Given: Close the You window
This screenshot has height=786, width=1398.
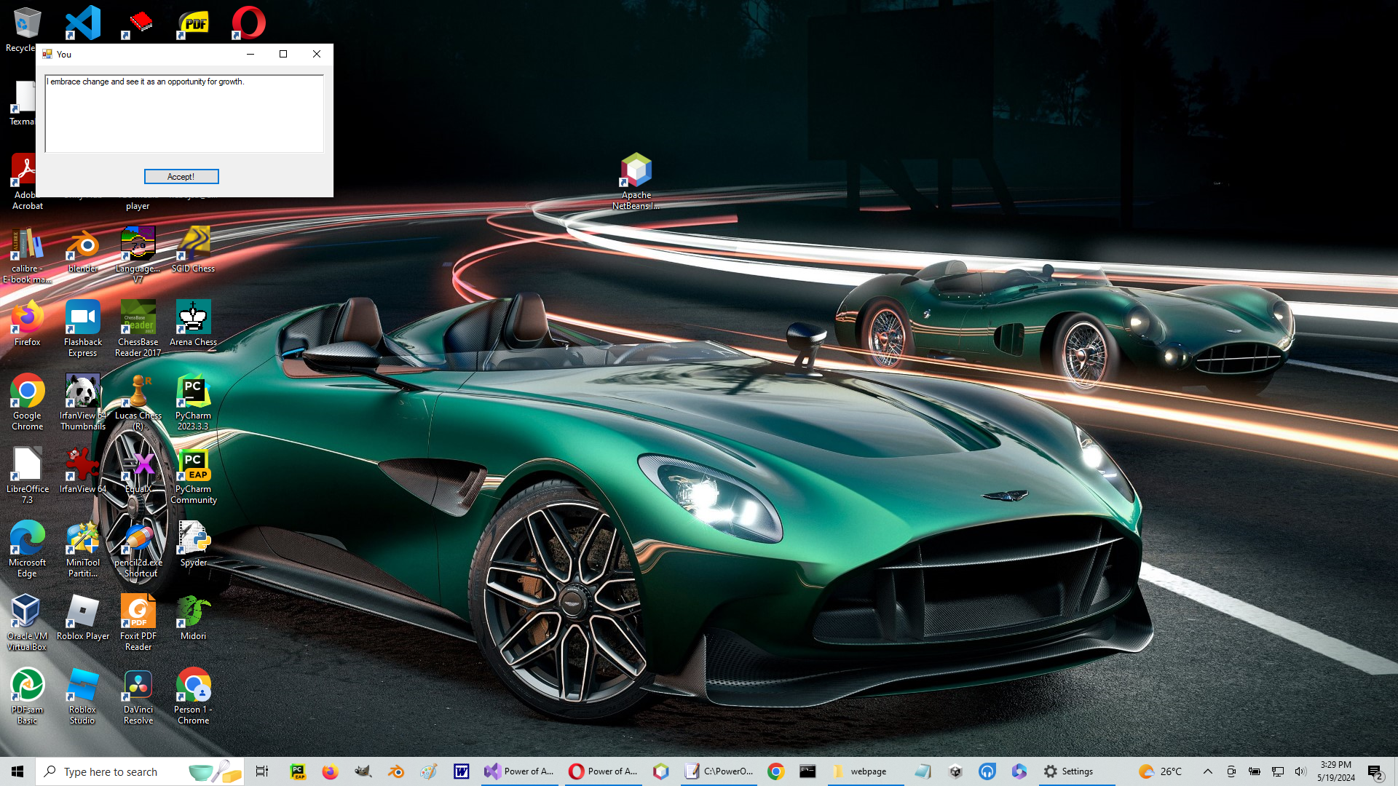Looking at the screenshot, I should [317, 54].
